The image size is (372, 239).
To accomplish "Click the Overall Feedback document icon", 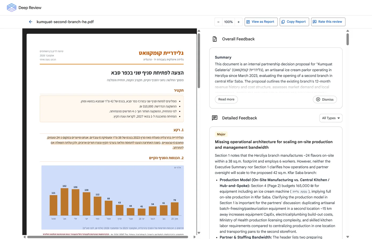I will coord(215,39).
